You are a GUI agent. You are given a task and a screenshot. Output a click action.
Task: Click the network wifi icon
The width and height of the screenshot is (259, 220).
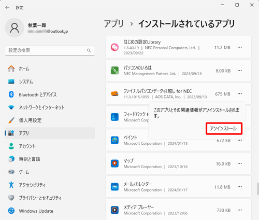click(11, 107)
